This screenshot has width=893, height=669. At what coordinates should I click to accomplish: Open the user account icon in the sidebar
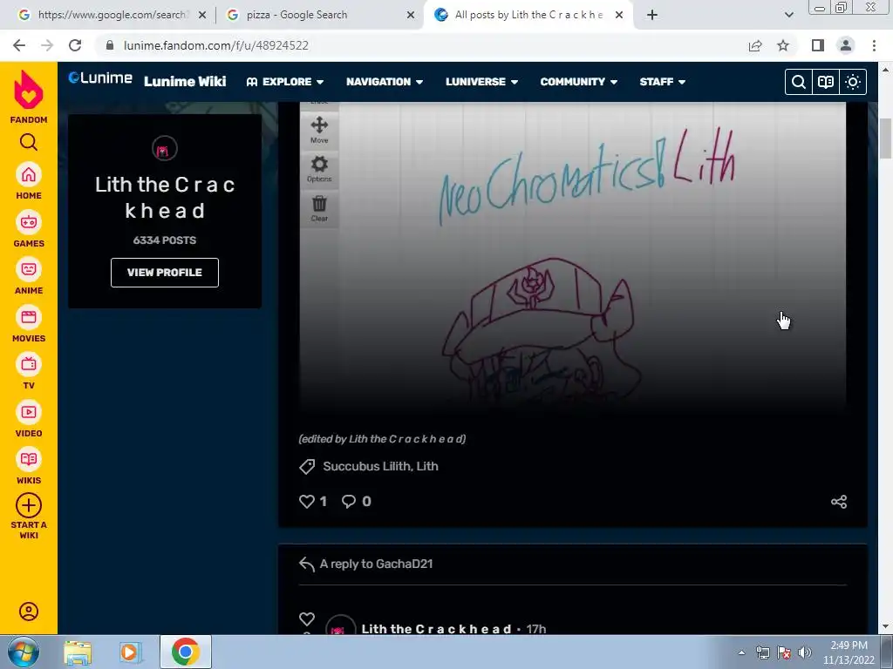click(x=29, y=612)
